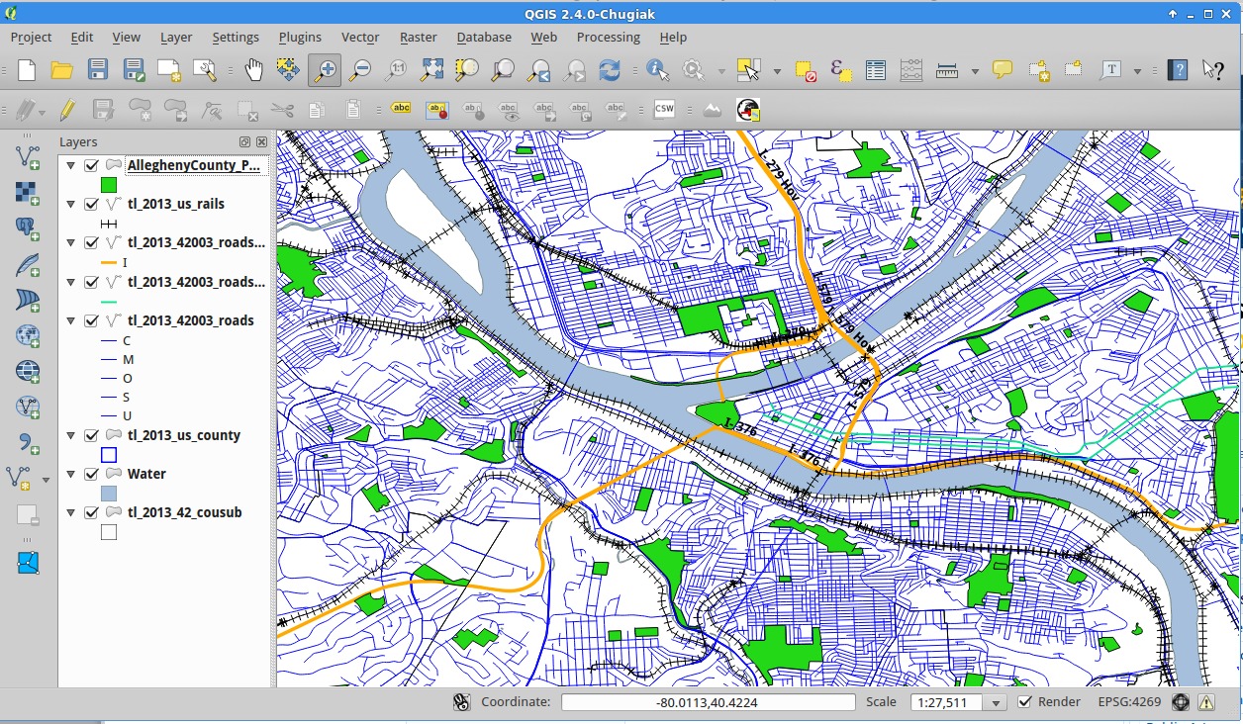Viewport: 1243px width, 724px height.
Task: Click the Refresh map icon
Action: click(x=610, y=69)
